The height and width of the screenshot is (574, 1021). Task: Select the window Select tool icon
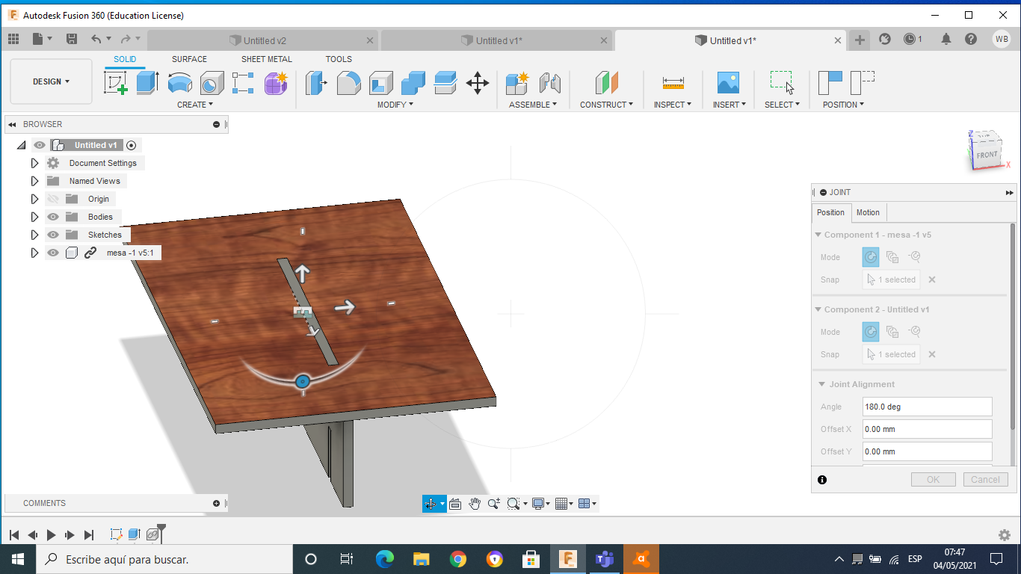point(782,82)
